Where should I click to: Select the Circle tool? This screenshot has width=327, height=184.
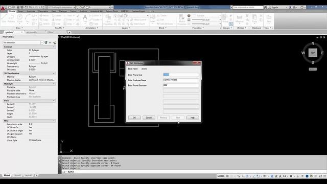click(19, 18)
